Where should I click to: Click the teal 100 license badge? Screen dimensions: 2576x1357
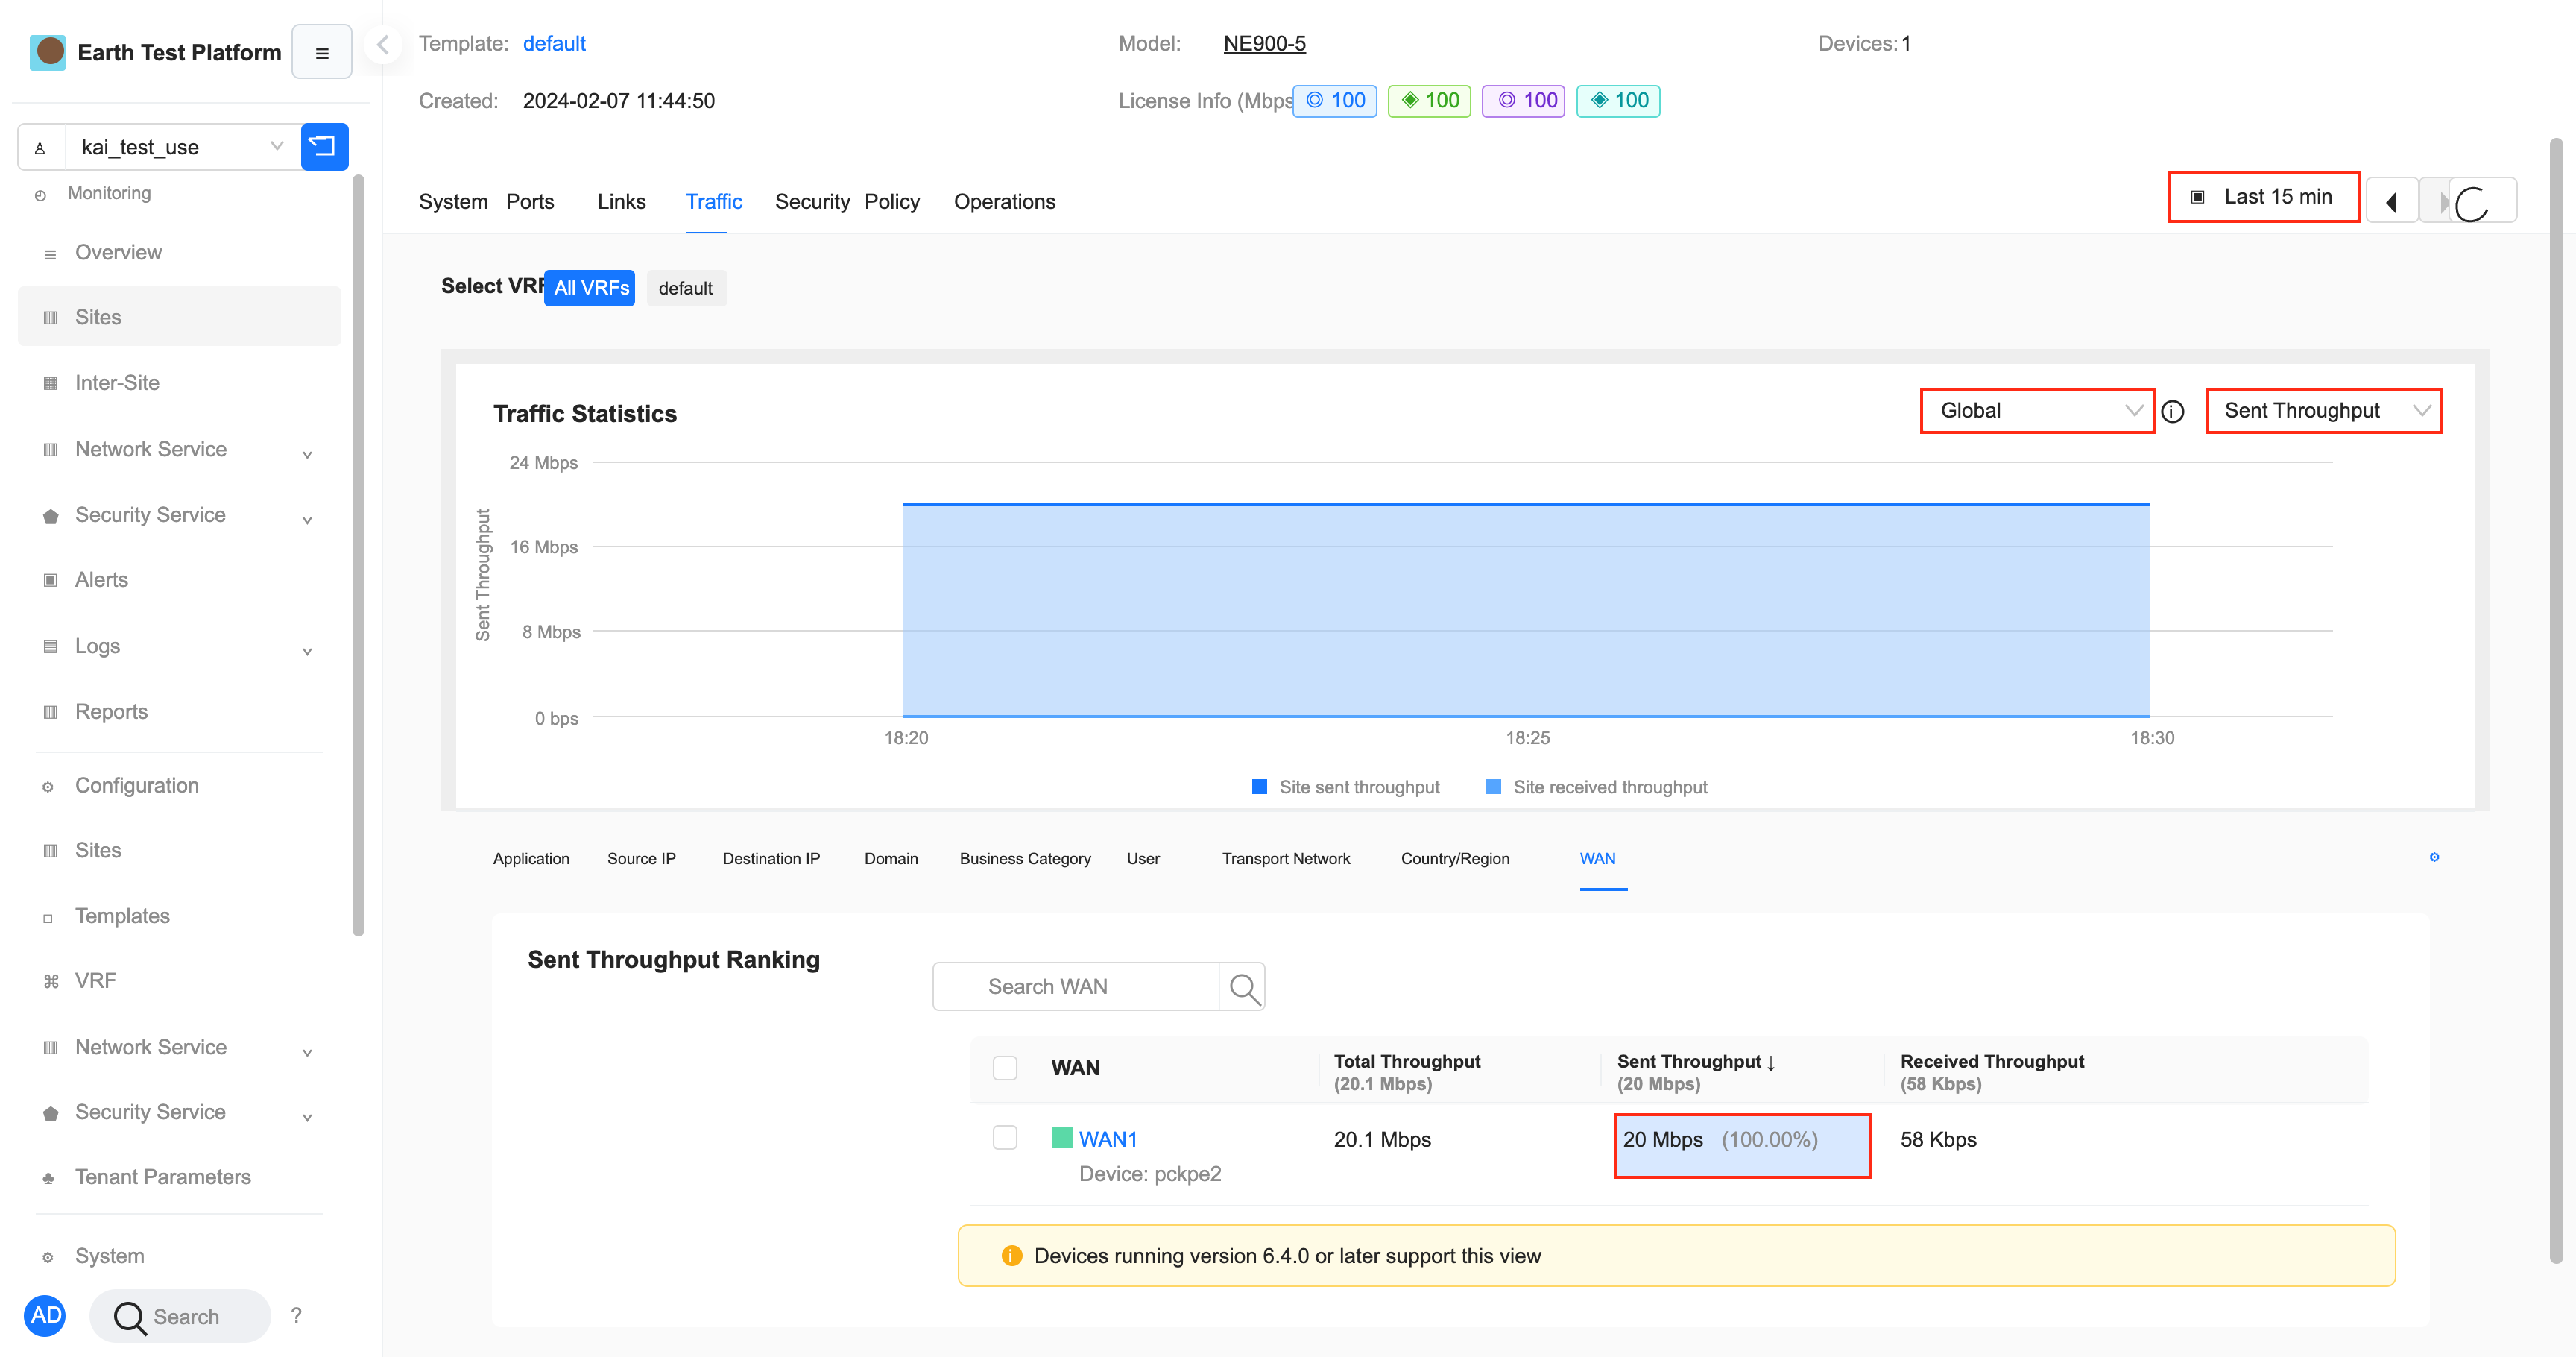pos(1619,101)
